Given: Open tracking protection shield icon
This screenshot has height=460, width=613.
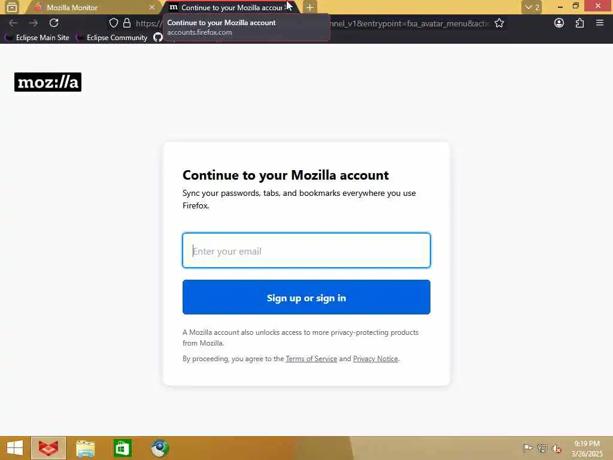Looking at the screenshot, I should tap(113, 23).
